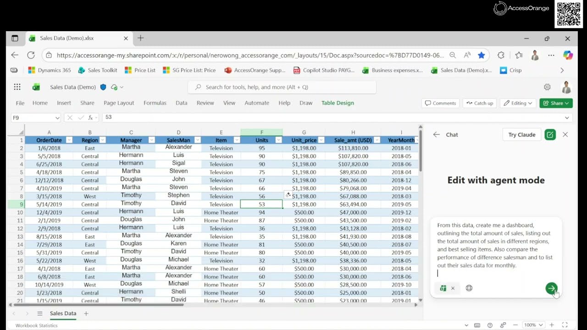Open browser settings and more ellipsis
Image resolution: width=587 pixels, height=330 pixels.
[551, 55]
